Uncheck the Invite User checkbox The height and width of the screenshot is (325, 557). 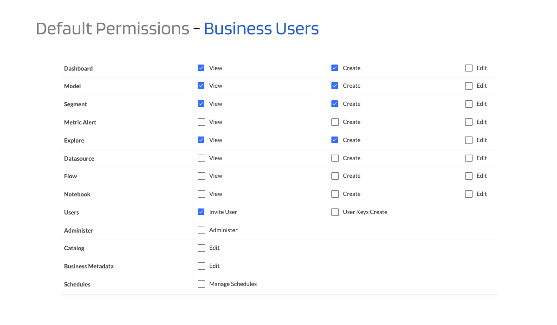click(x=201, y=212)
